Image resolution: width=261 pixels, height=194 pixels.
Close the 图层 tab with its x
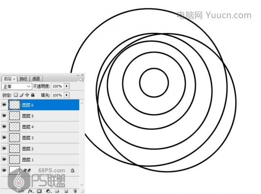(14, 79)
